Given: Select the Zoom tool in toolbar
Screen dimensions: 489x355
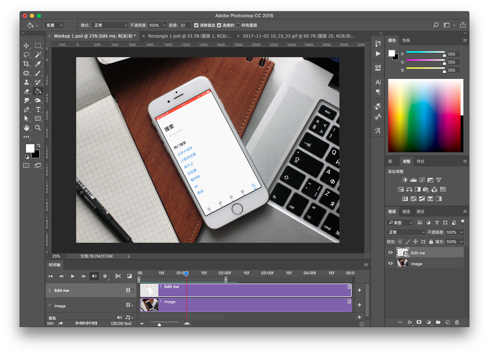Looking at the screenshot, I should 38,128.
